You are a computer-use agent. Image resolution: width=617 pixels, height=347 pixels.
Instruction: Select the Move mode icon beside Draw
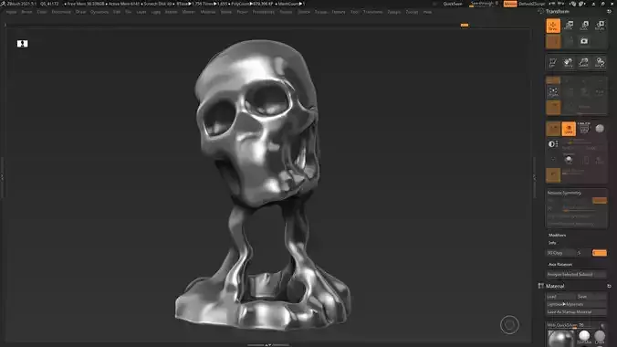[x=569, y=26]
